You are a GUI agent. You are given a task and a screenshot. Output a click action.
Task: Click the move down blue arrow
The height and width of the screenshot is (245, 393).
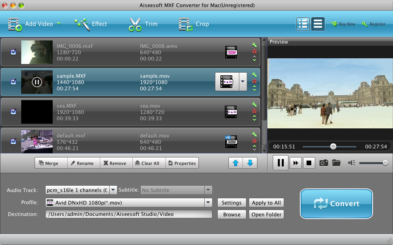point(250,163)
